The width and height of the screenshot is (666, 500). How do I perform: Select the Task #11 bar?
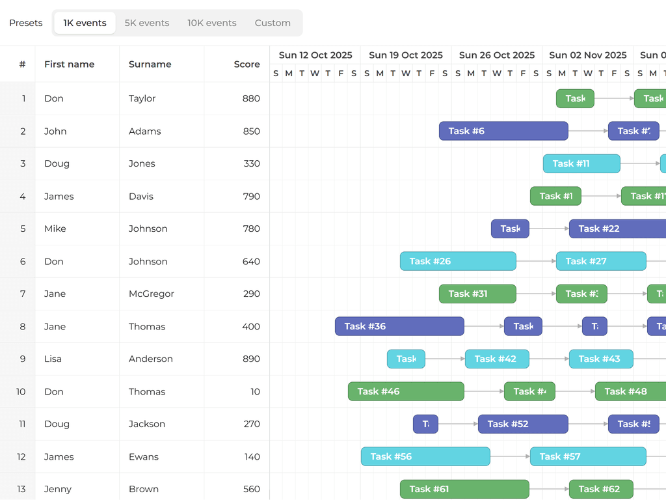pos(581,163)
